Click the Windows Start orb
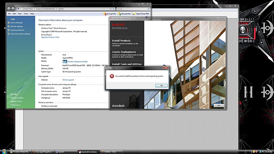This screenshot has height=154, width=274. [4, 152]
